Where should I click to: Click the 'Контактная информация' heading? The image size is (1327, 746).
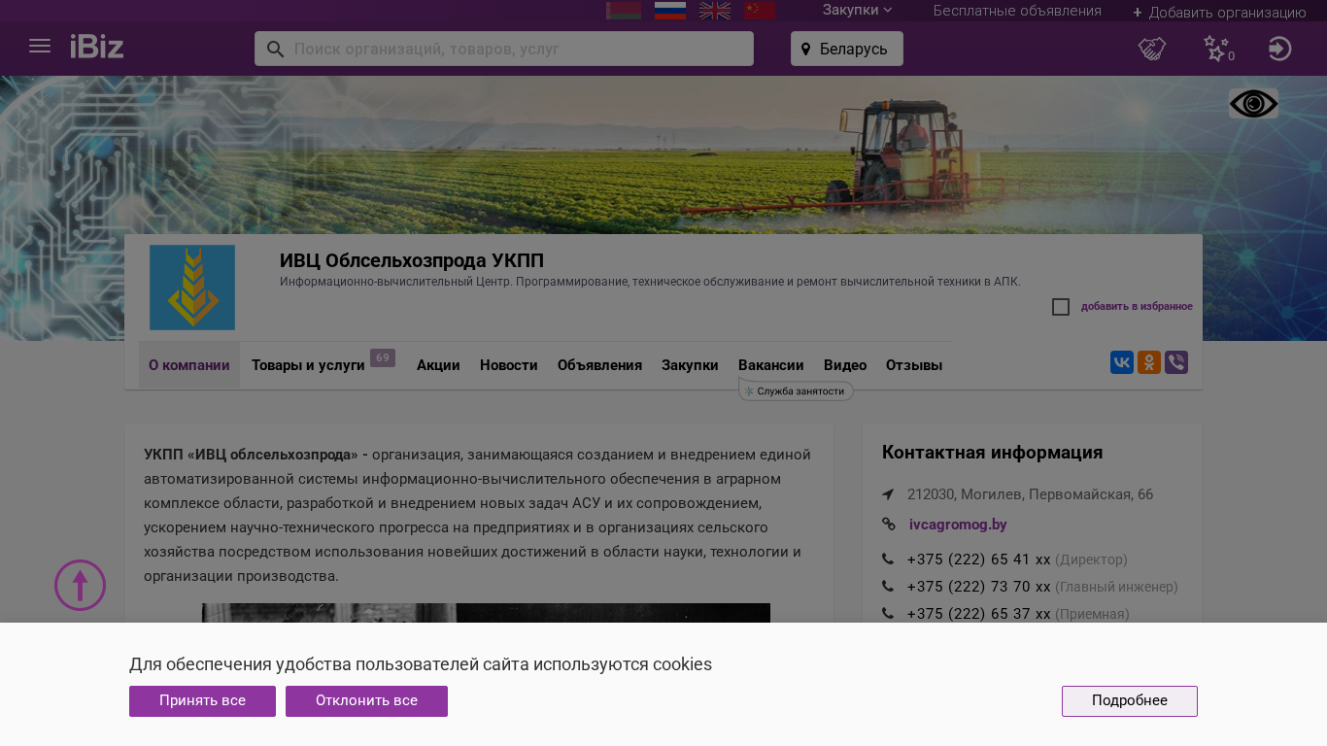click(992, 453)
